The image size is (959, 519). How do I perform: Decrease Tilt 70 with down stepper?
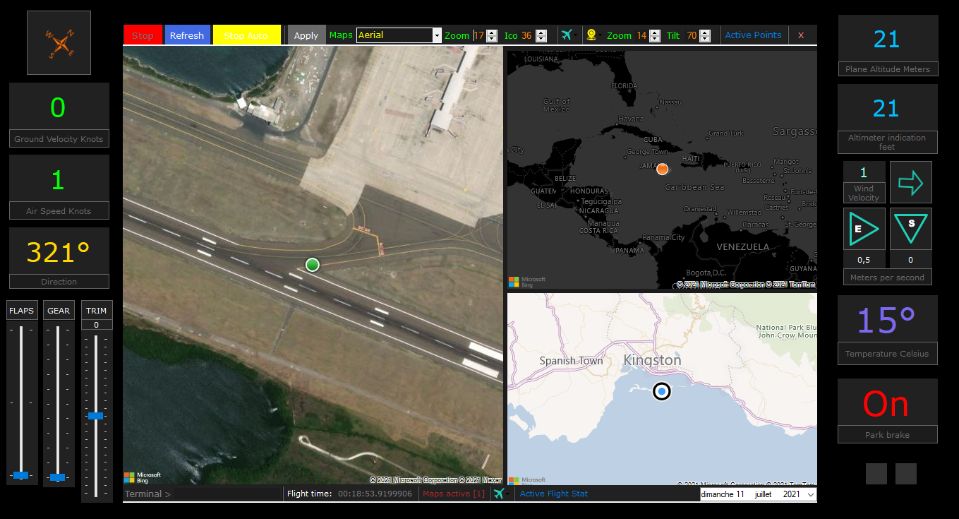[706, 39]
